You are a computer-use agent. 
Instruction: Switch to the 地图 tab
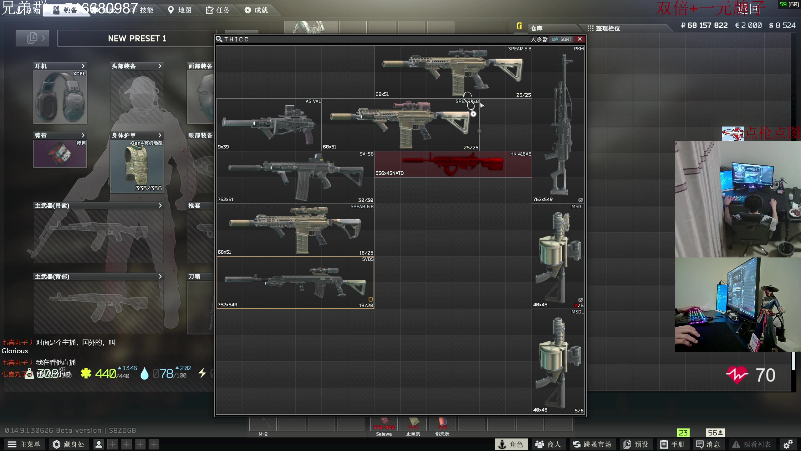180,10
